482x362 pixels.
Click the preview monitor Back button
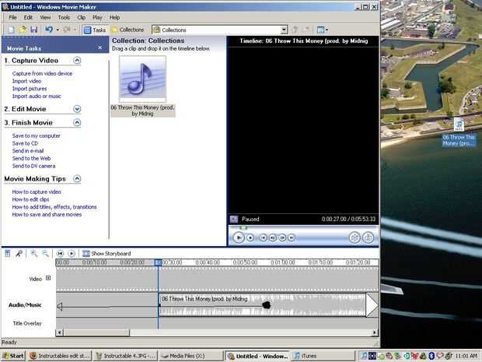pos(263,237)
